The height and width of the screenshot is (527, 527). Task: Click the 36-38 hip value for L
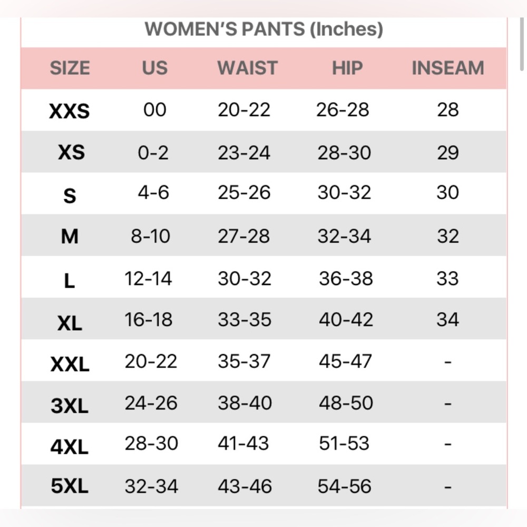pos(346,278)
